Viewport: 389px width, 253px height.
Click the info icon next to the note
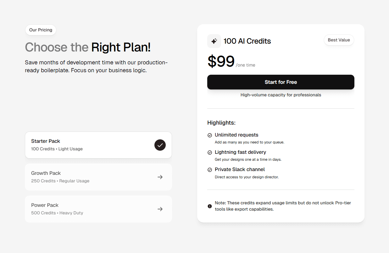pyautogui.click(x=209, y=206)
